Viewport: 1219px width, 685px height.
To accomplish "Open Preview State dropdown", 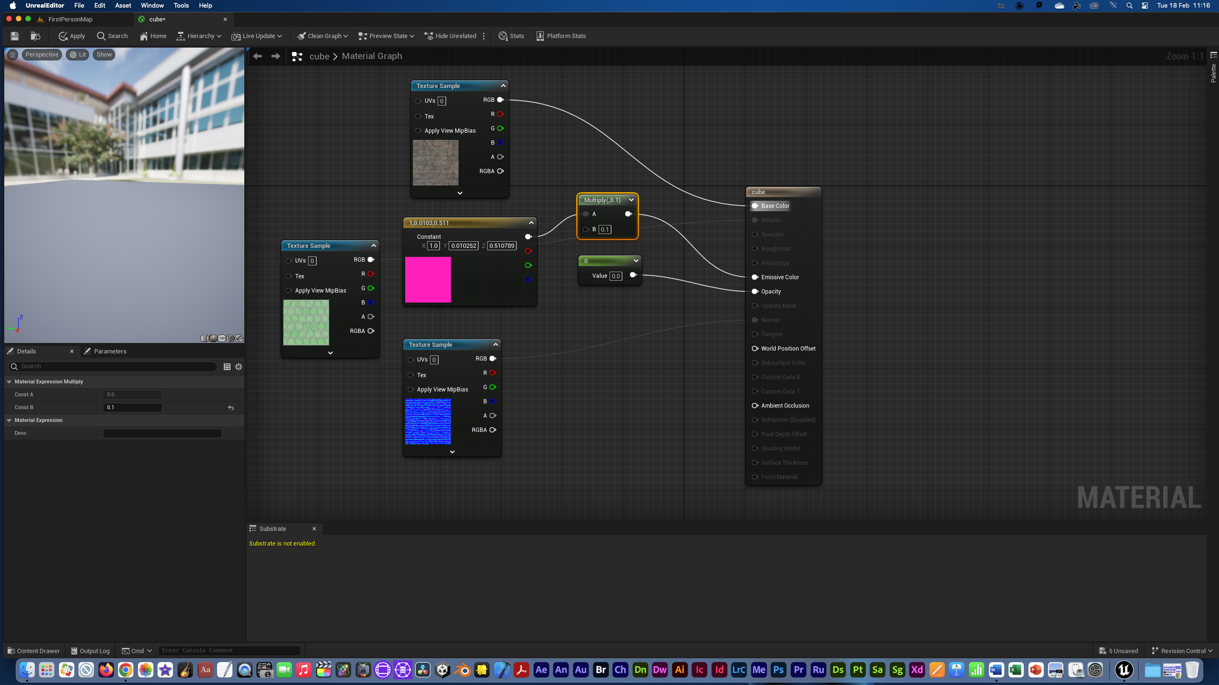I will click(x=386, y=36).
